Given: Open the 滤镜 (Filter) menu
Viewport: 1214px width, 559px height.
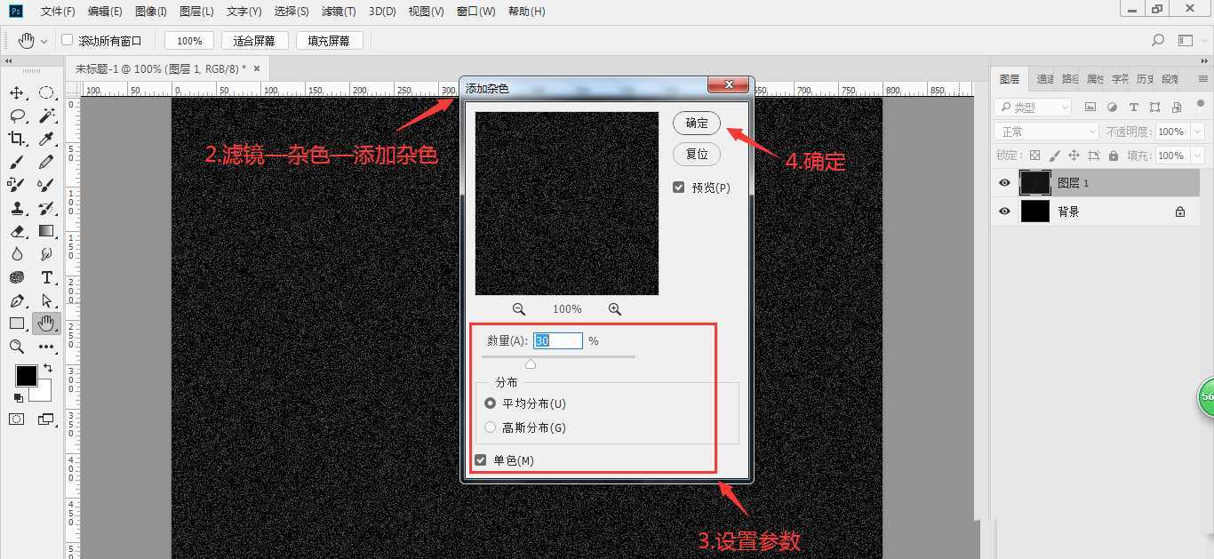Looking at the screenshot, I should click(338, 11).
